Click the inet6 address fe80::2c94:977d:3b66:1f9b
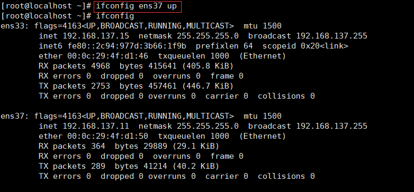The image size is (414, 192). (x=127, y=46)
